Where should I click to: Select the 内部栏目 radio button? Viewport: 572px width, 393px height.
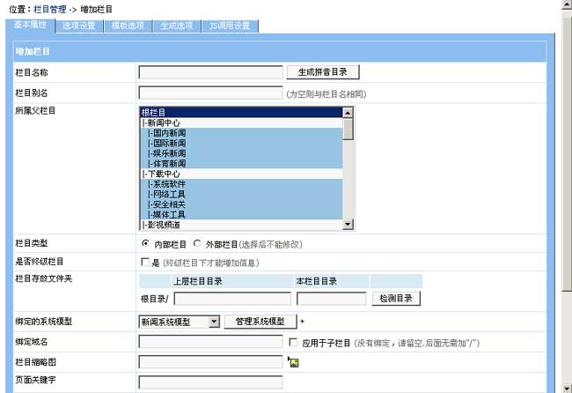click(x=145, y=243)
